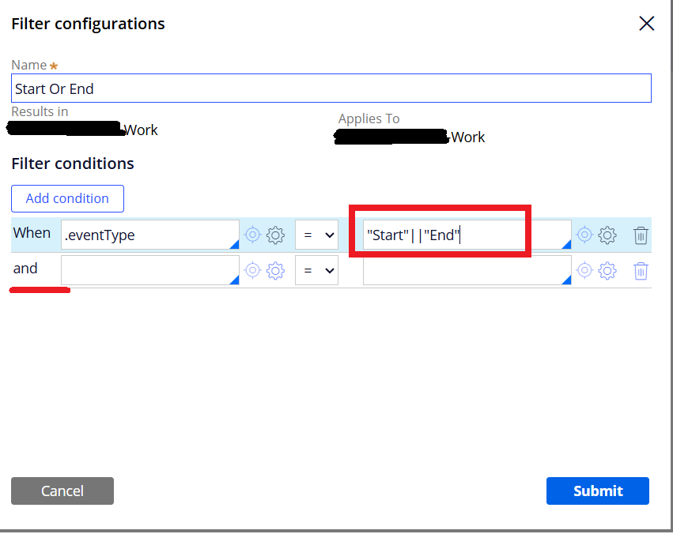Viewport: 673px width, 534px height.
Task: Click the value field showing Start or End expression
Action: click(x=459, y=234)
